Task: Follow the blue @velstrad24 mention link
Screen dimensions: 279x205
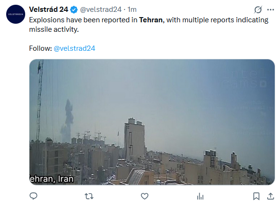Action: click(x=74, y=48)
